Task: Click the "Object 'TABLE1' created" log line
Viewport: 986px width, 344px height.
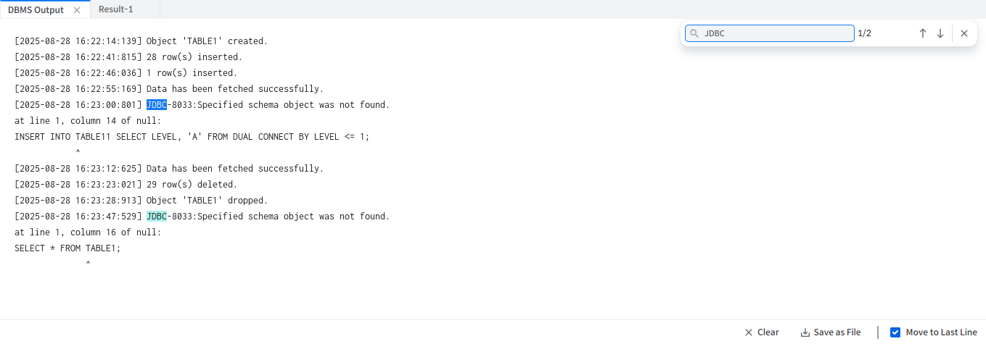Action: tap(207, 41)
